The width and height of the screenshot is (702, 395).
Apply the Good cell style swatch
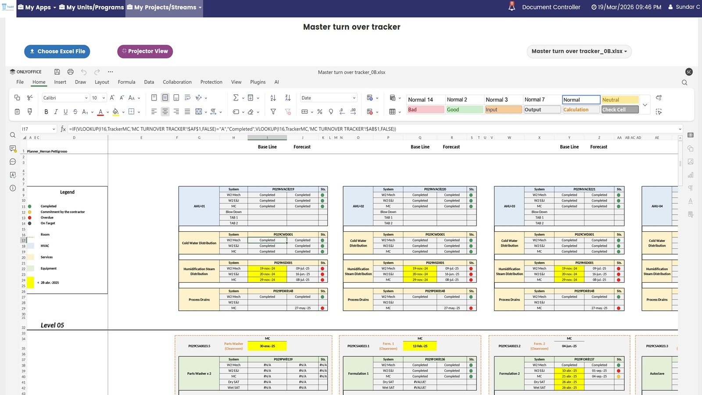[464, 110]
